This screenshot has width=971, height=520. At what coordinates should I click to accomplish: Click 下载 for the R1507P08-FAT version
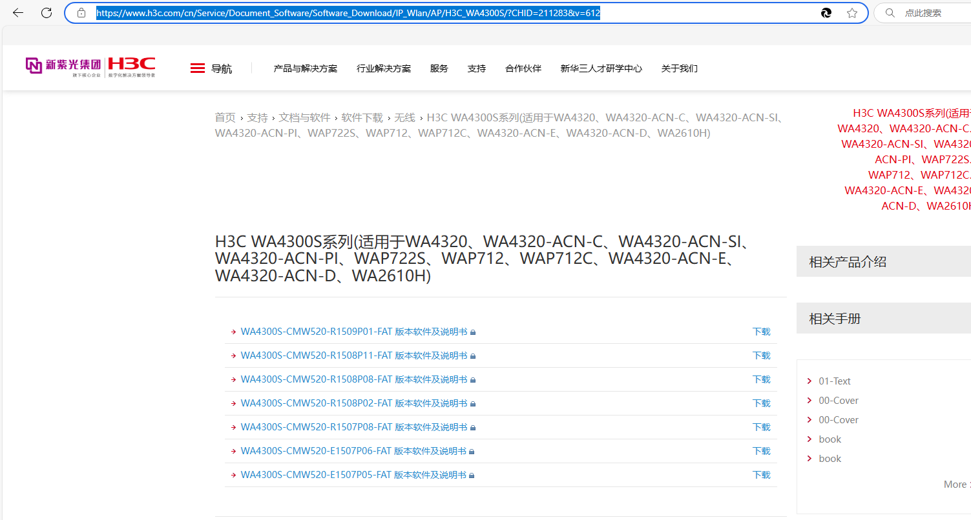pos(762,427)
